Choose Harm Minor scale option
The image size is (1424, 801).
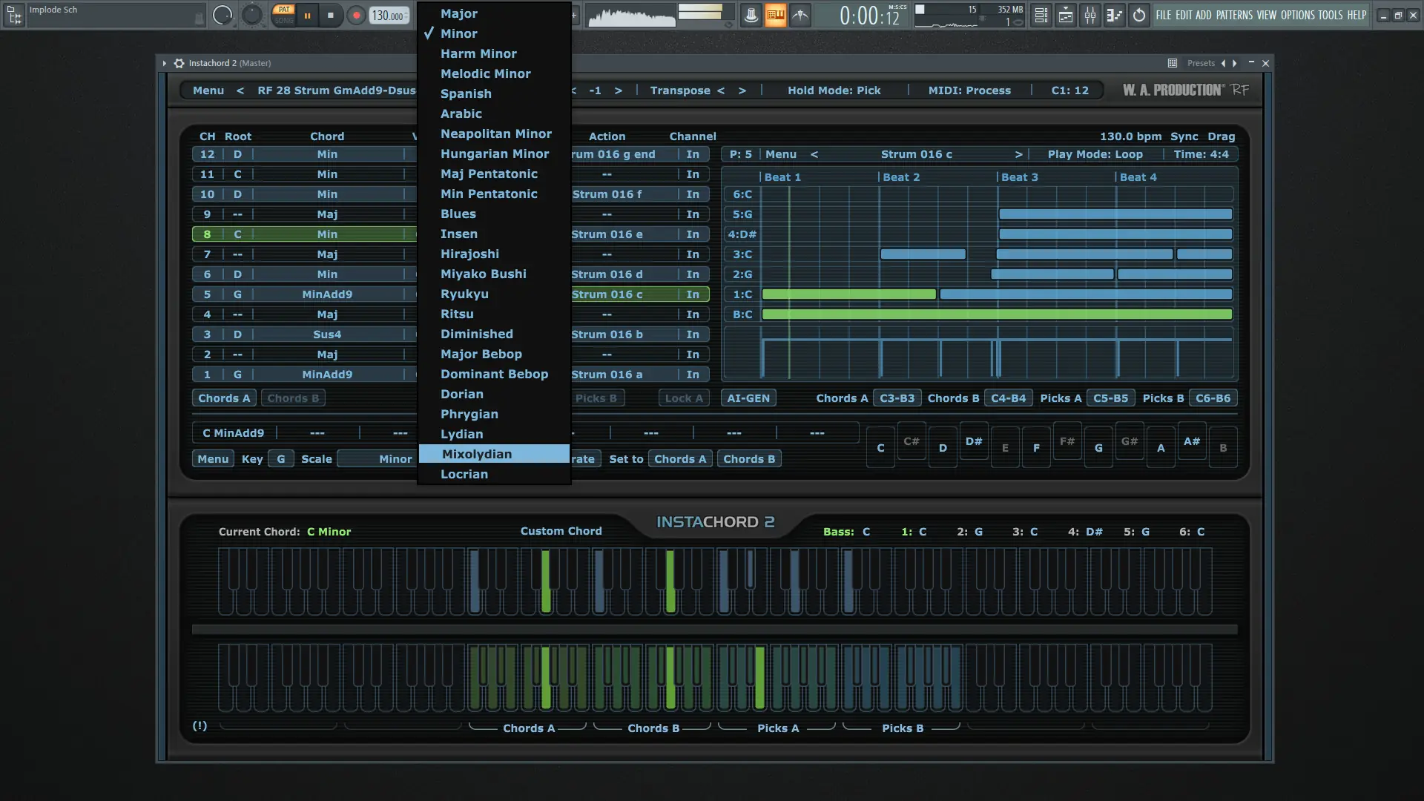coord(478,53)
